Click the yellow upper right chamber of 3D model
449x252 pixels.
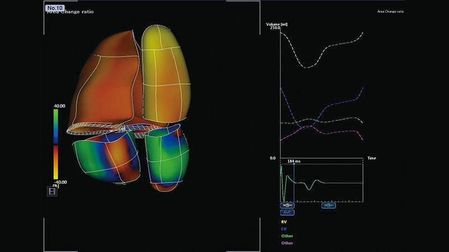(166, 74)
